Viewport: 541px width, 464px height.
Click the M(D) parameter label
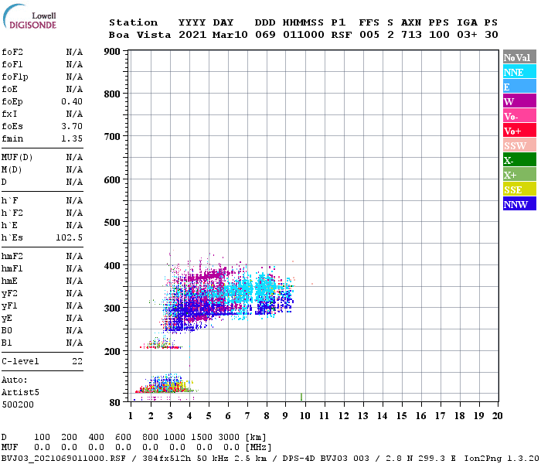[x=12, y=170]
